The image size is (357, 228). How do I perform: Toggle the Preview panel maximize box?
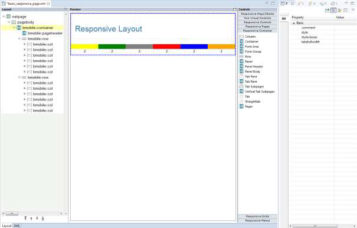(234, 9)
